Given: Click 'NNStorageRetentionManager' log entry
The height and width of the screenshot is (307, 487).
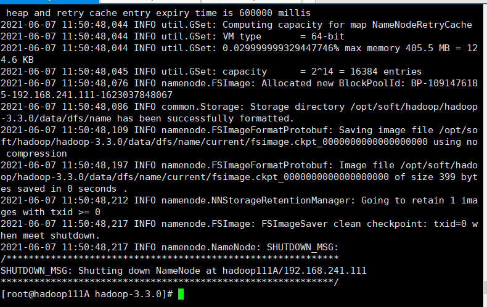Looking at the screenshot, I should (283, 200).
